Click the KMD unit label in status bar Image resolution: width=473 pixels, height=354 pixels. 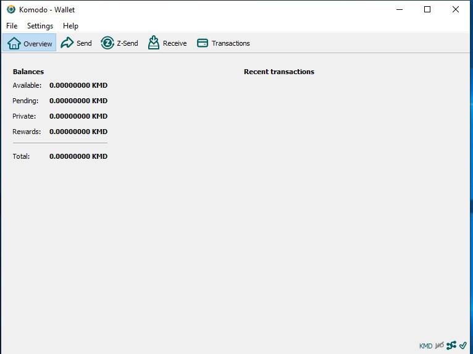point(425,346)
